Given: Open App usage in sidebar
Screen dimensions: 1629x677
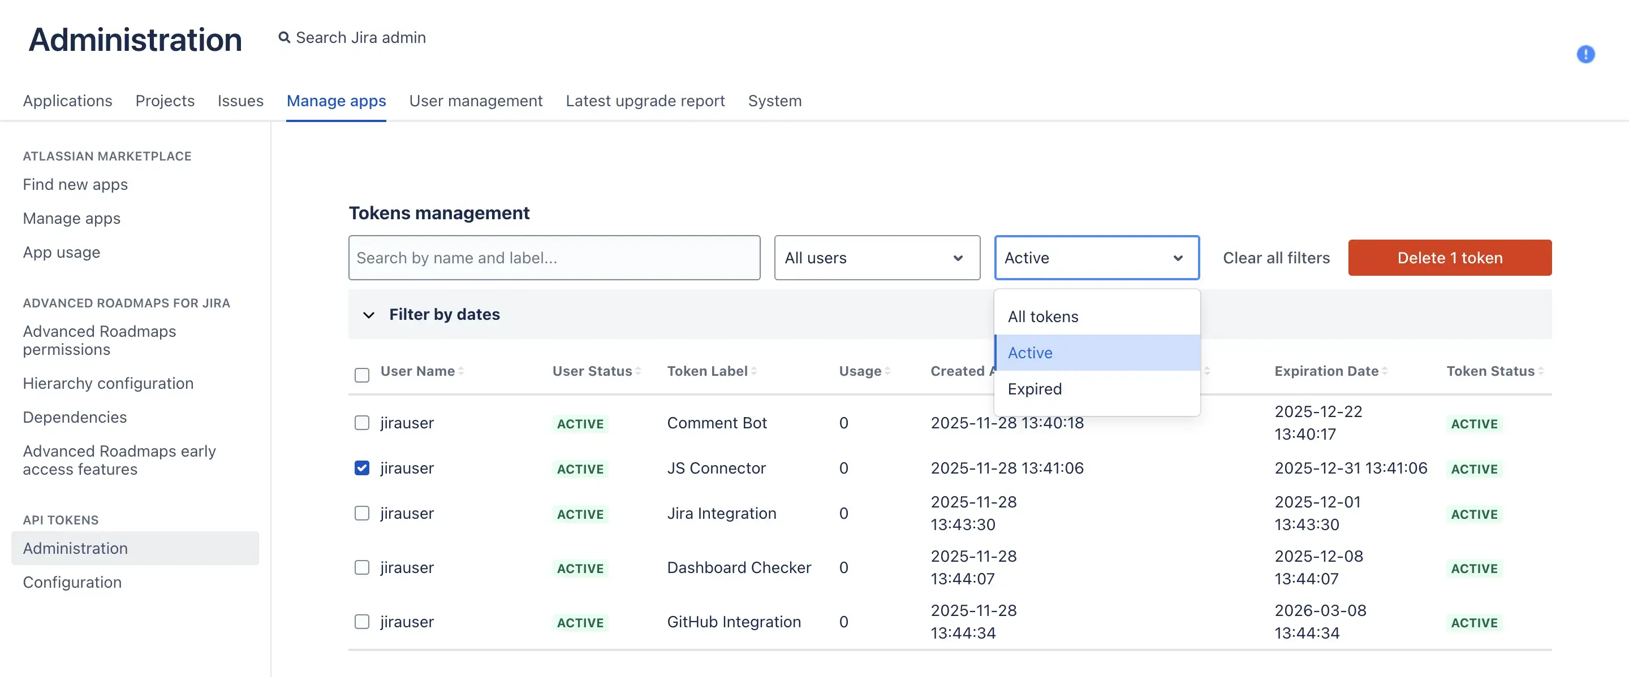Looking at the screenshot, I should click(x=61, y=252).
